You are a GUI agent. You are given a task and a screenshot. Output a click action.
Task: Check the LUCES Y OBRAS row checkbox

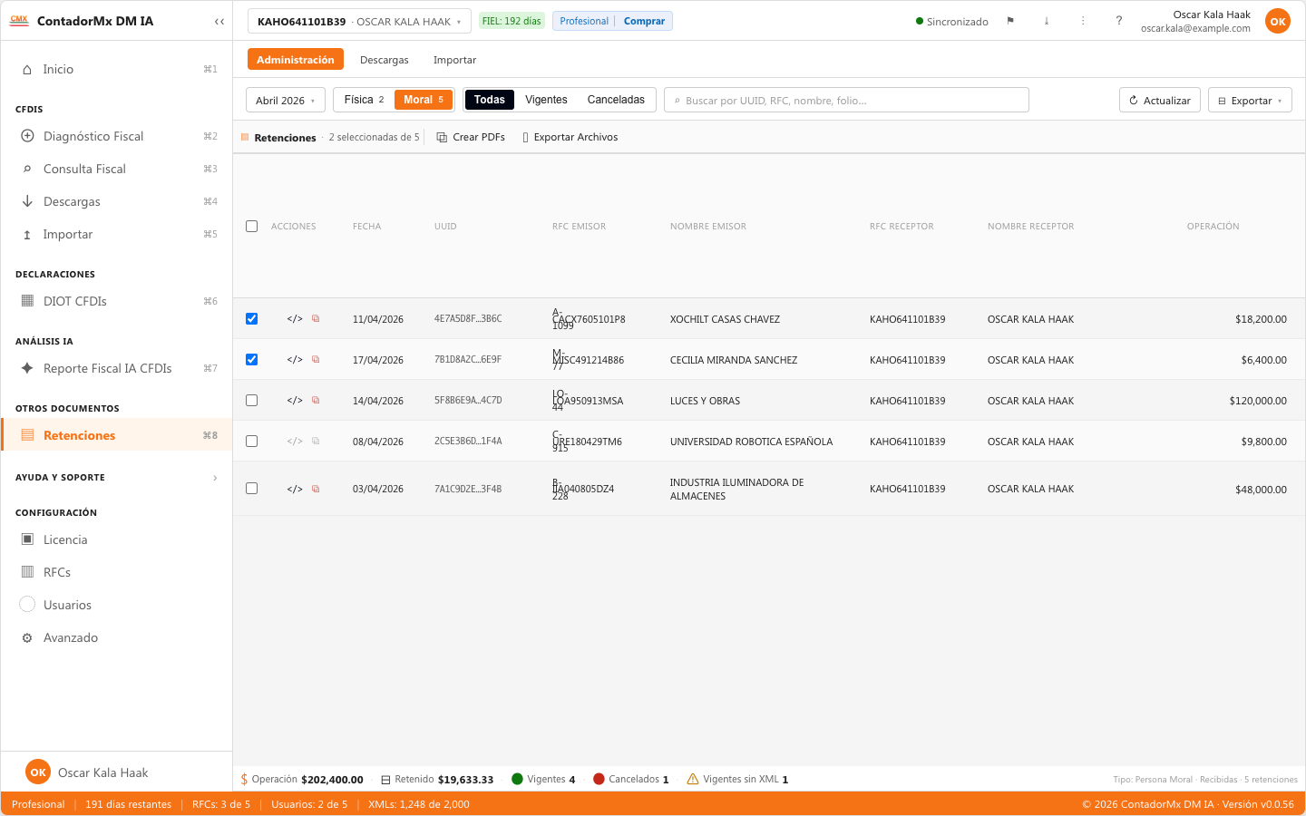[252, 401]
